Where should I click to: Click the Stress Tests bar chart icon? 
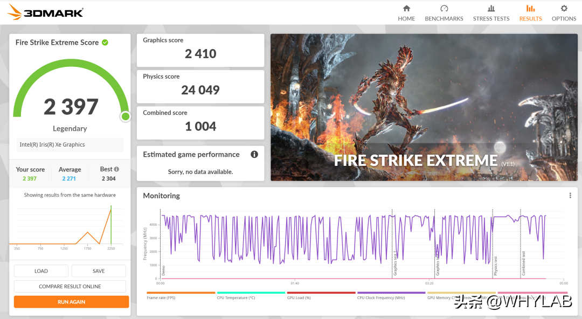[491, 8]
